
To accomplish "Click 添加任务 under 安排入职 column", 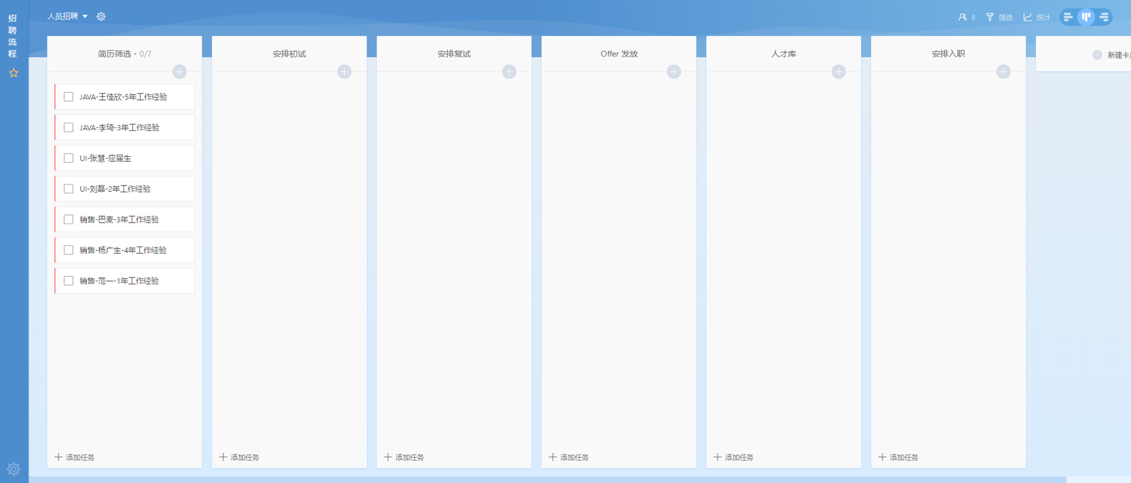I will pos(899,457).
